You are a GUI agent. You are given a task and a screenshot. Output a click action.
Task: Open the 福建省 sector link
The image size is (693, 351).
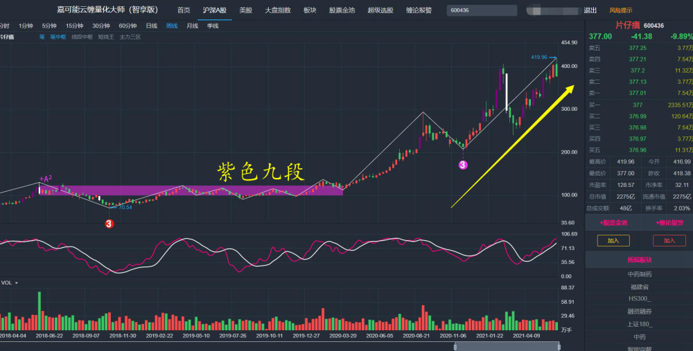pos(640,287)
